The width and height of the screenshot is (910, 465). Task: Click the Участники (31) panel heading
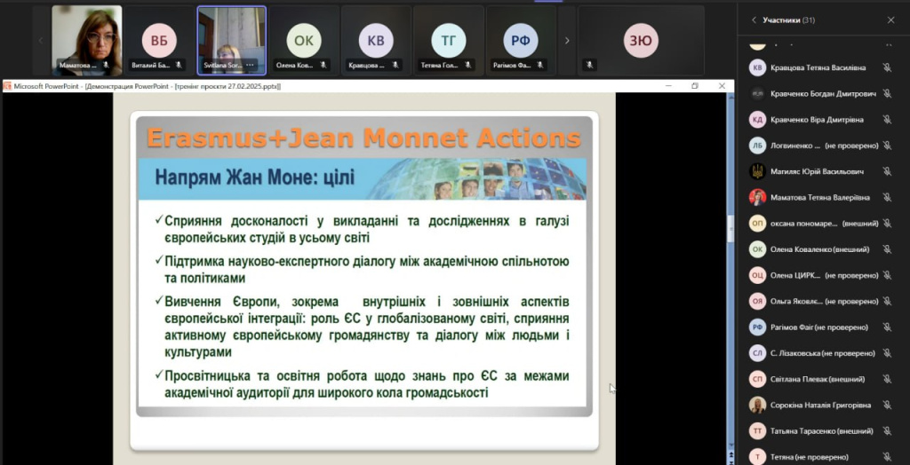[789, 20]
